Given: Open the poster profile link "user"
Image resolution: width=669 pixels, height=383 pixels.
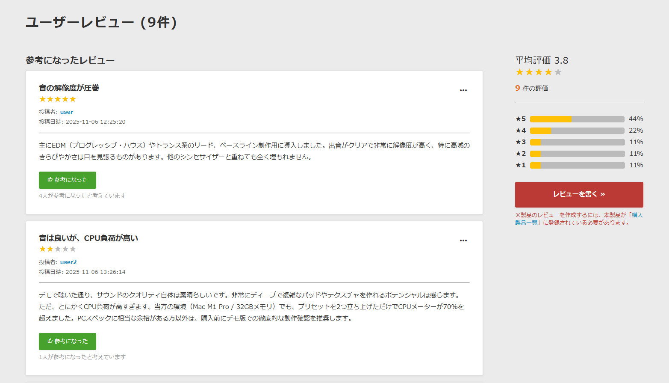Looking at the screenshot, I should tap(67, 112).
